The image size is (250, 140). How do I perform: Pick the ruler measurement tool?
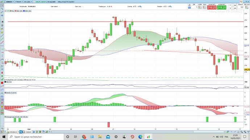(x=2, y=12)
